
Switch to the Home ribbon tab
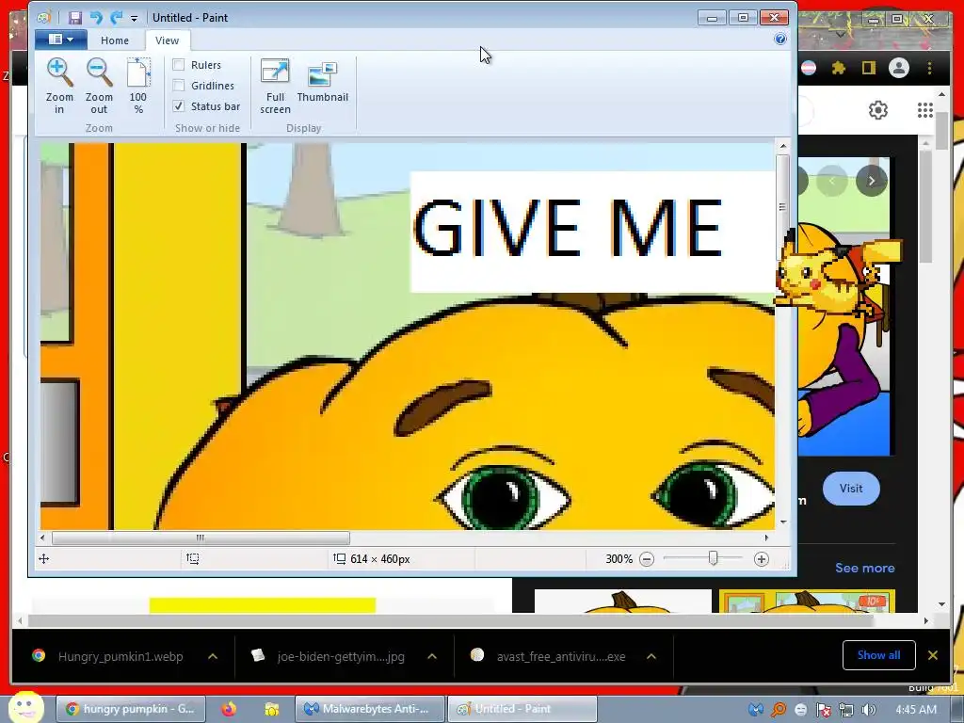[115, 40]
